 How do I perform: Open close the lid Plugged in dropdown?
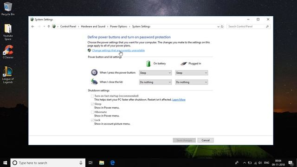192,82
